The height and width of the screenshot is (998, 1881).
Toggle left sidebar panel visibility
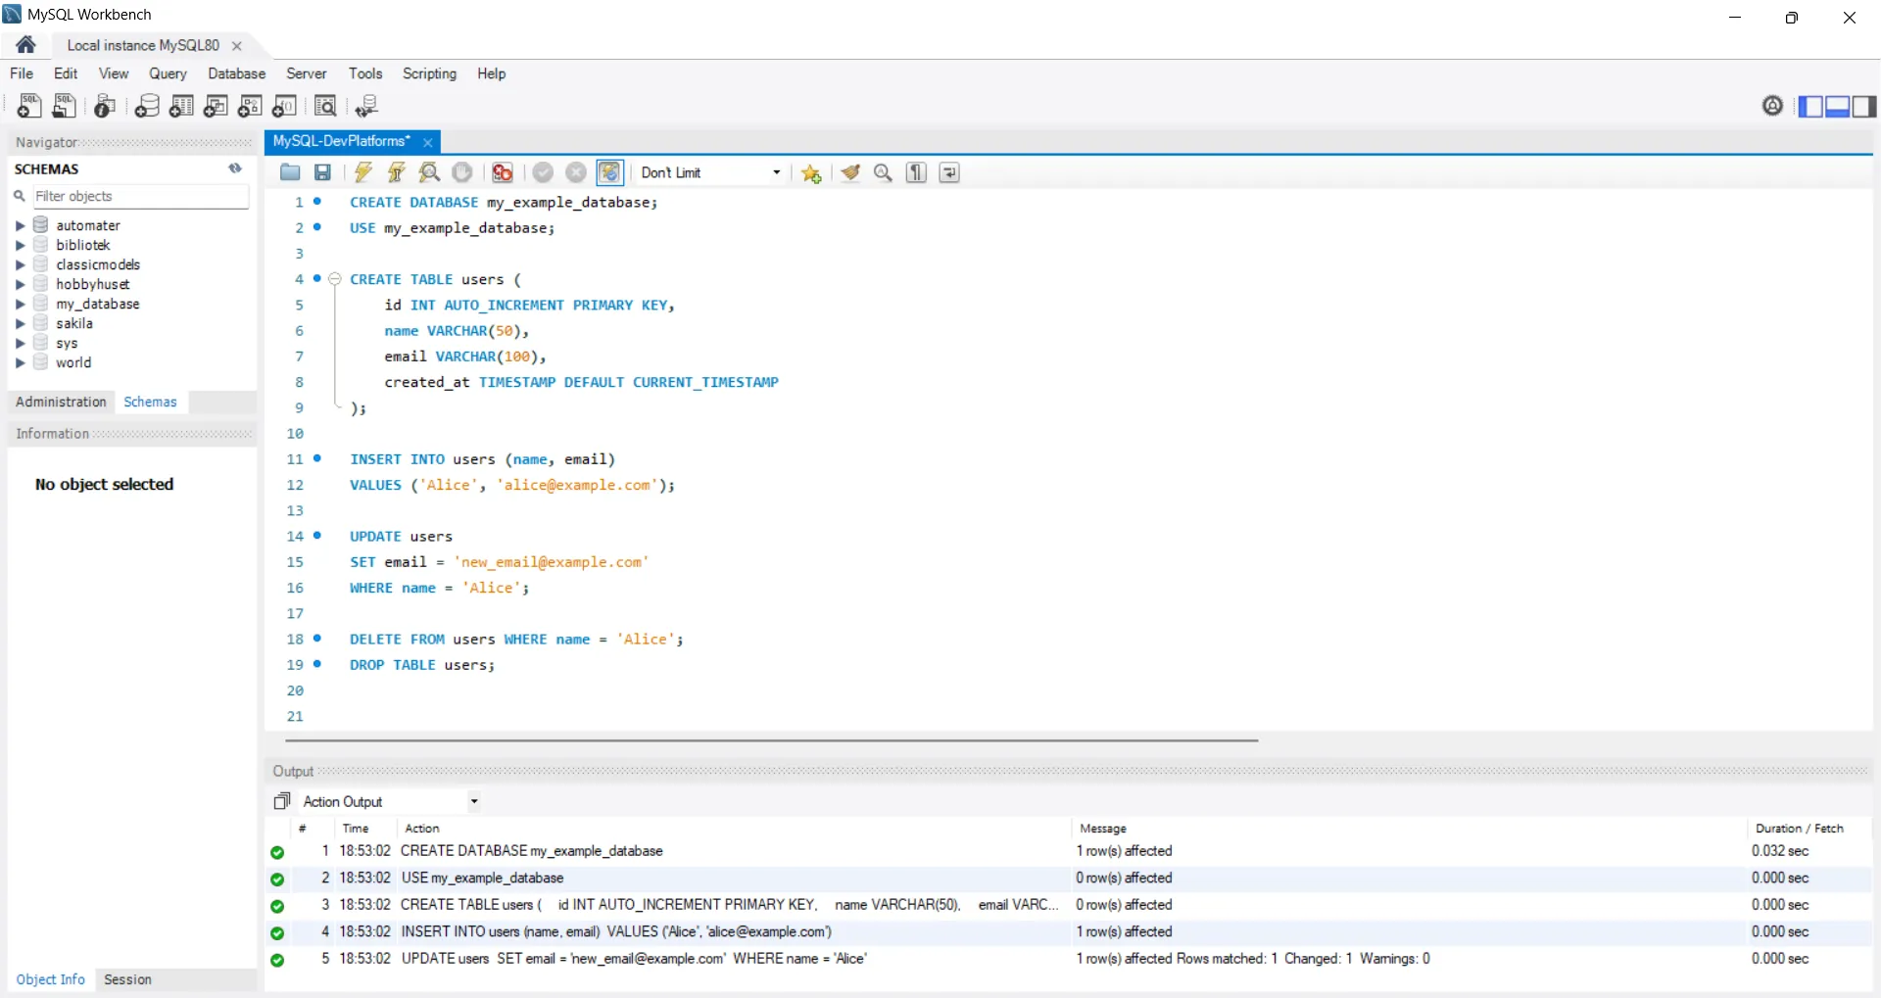coord(1810,106)
